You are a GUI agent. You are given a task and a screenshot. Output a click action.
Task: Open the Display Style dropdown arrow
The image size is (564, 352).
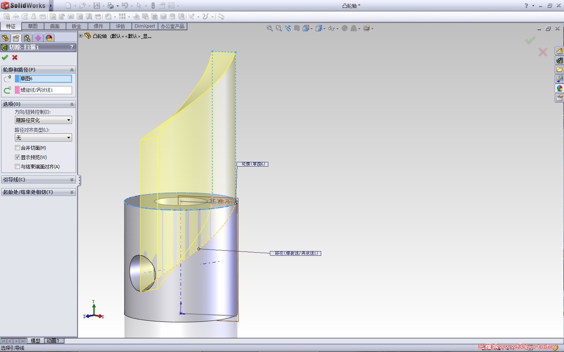point(324,29)
